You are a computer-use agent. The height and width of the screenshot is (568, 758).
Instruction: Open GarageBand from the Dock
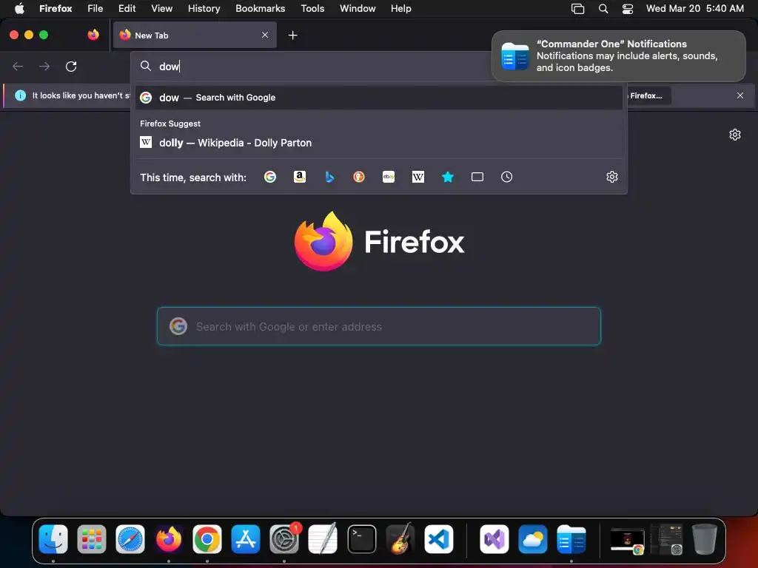(400, 539)
